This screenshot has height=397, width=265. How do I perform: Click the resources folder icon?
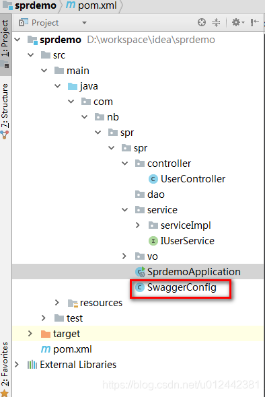pos(73,303)
